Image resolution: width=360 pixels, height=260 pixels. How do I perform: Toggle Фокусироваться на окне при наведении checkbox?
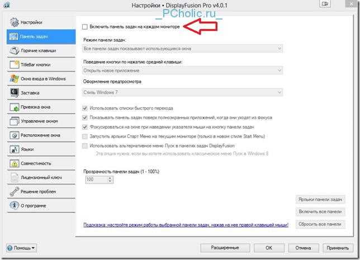[x=85, y=127]
